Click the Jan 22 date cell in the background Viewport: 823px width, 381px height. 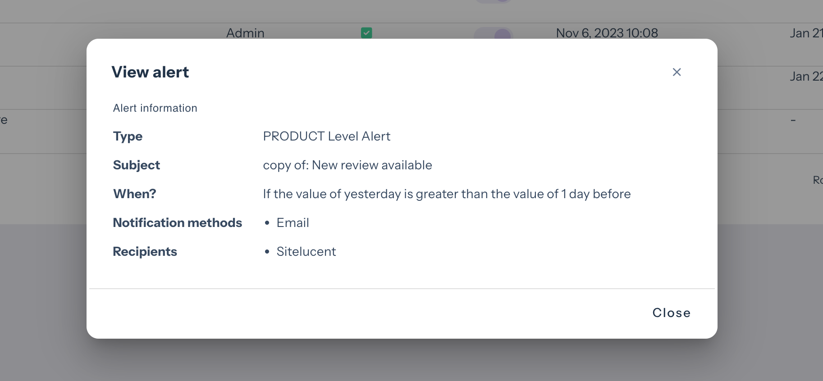pyautogui.click(x=806, y=76)
